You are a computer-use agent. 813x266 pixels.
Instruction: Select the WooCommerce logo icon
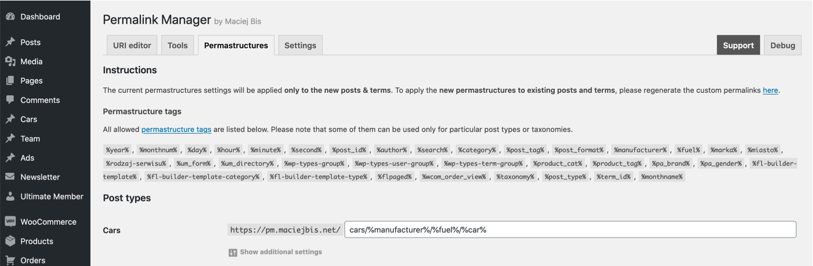[x=10, y=222]
